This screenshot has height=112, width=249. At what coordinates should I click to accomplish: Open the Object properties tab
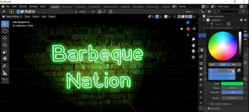pos(201,92)
